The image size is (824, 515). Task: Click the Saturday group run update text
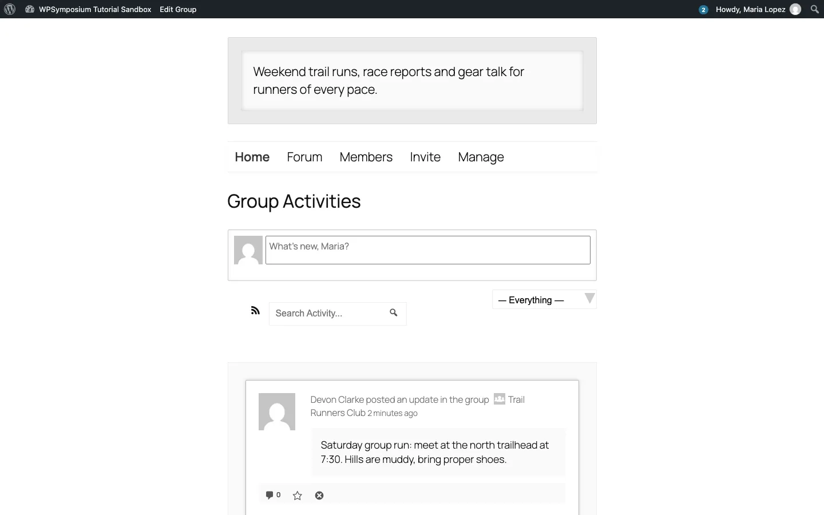[x=435, y=452]
